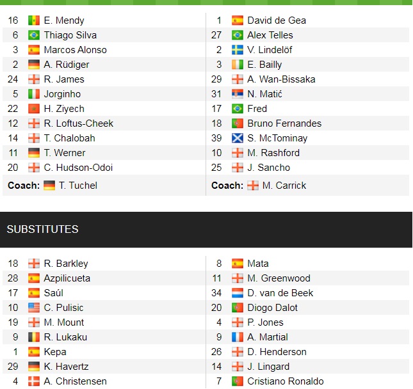Select coach T. Tuchel name
Screen dimensions: 413x389
pos(78,186)
